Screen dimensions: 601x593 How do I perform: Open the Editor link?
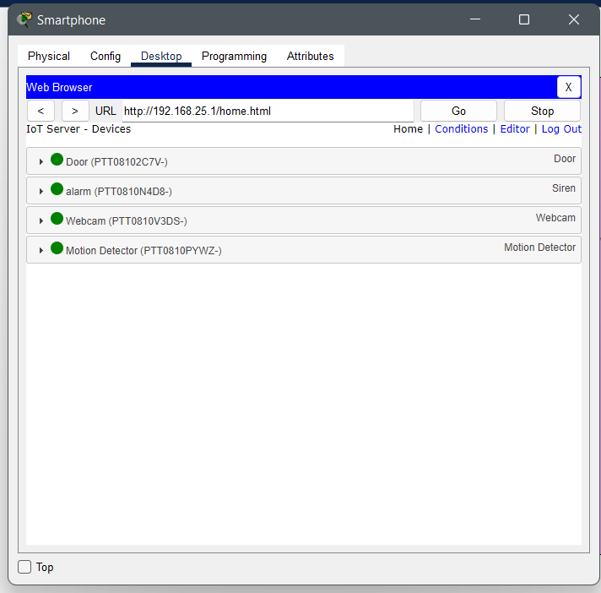click(x=515, y=129)
